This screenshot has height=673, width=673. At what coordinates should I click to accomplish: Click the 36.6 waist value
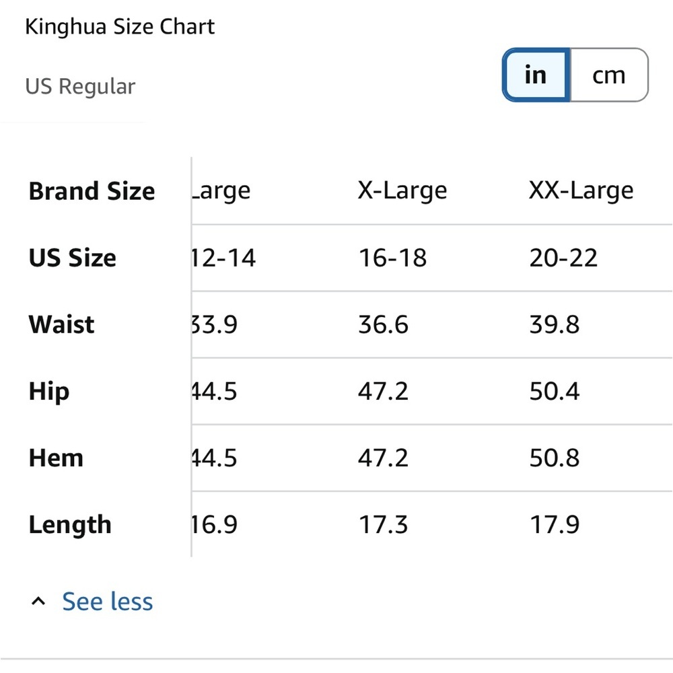pyautogui.click(x=383, y=324)
